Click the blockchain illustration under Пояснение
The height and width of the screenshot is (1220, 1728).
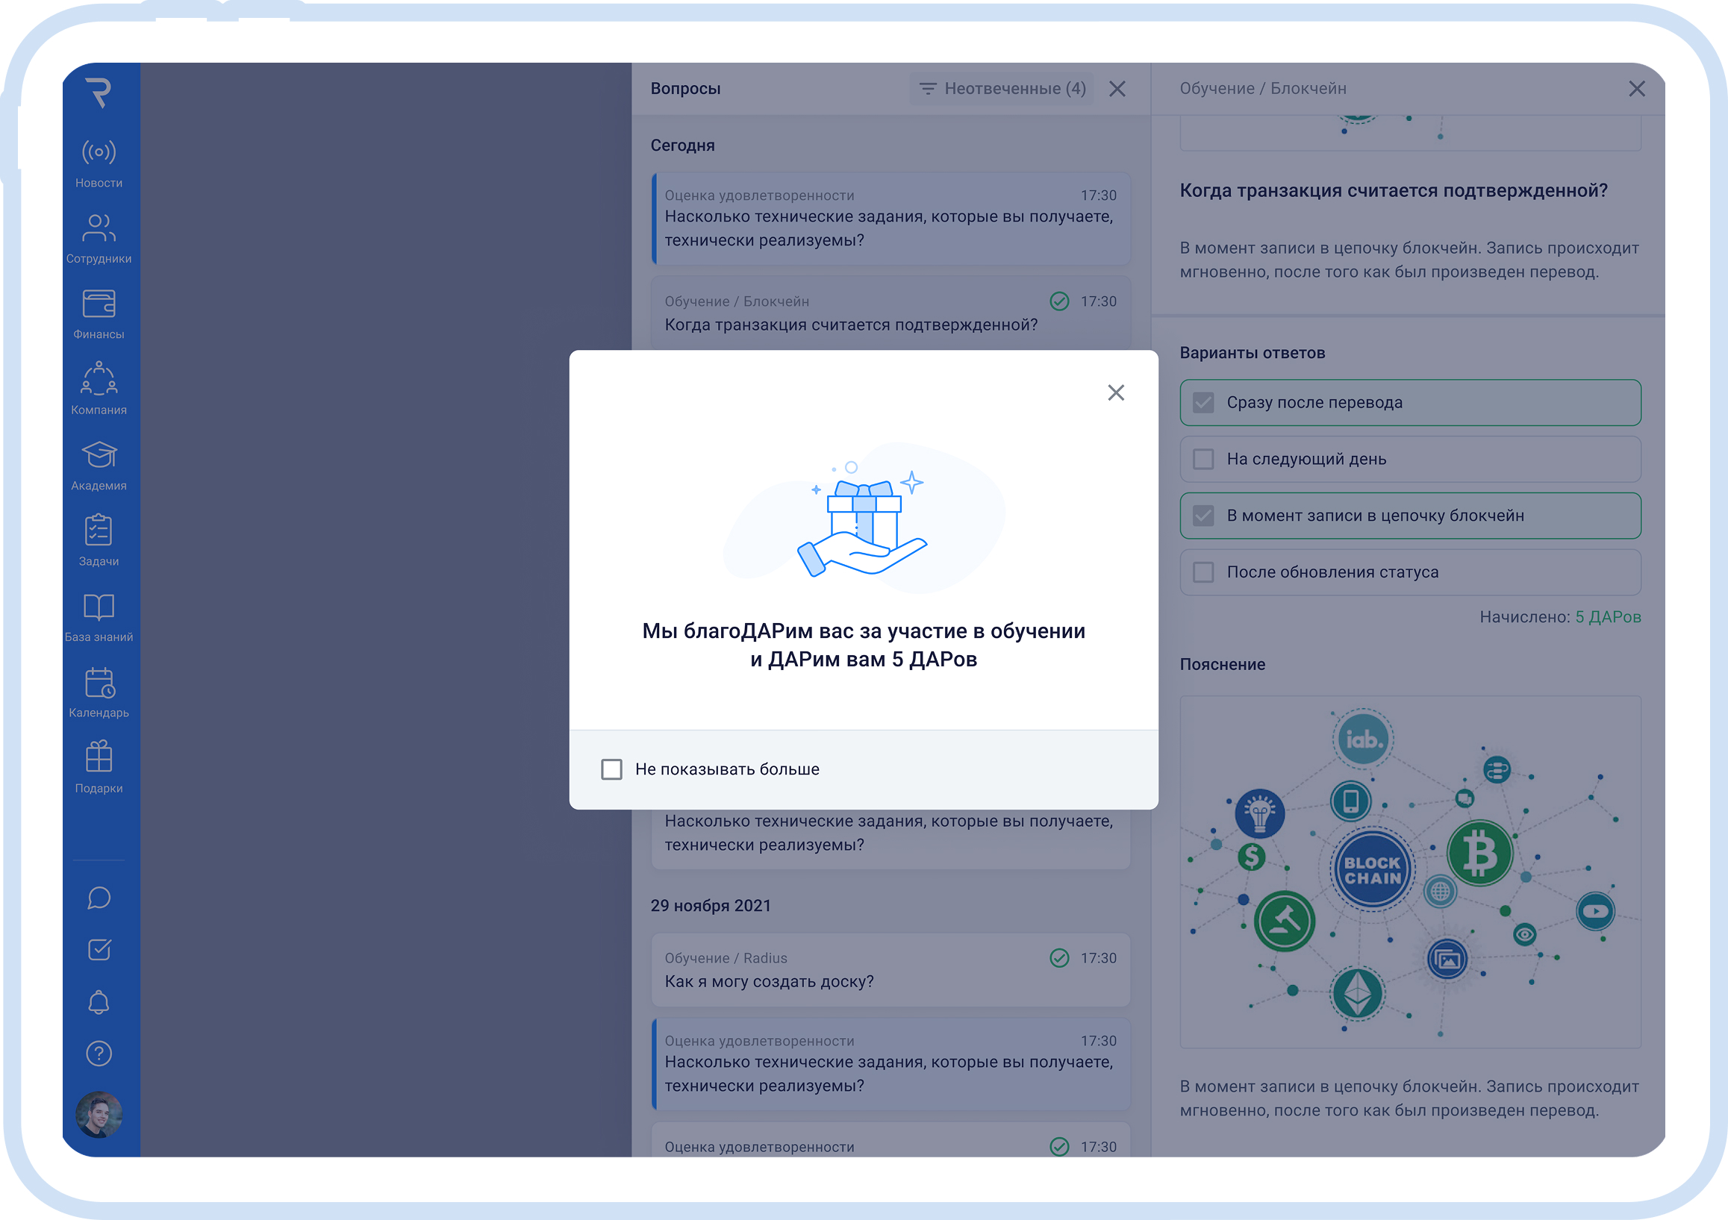pyautogui.click(x=1409, y=872)
